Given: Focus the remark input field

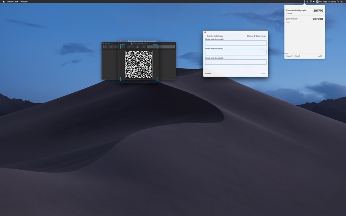Looking at the screenshot, I should 236,43.
